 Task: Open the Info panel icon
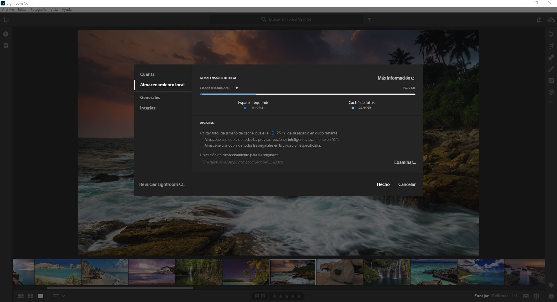[x=551, y=296]
